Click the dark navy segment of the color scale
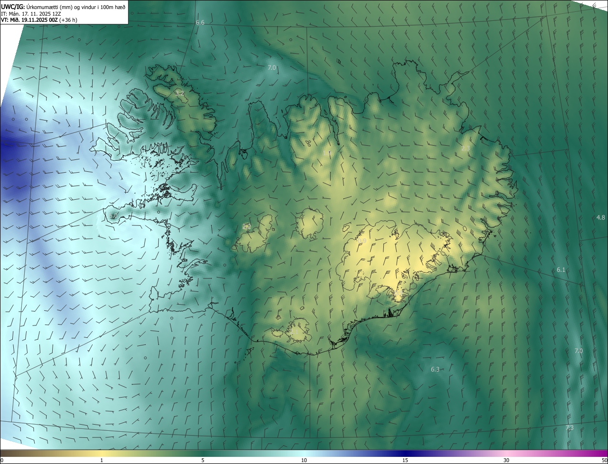 pos(405,454)
